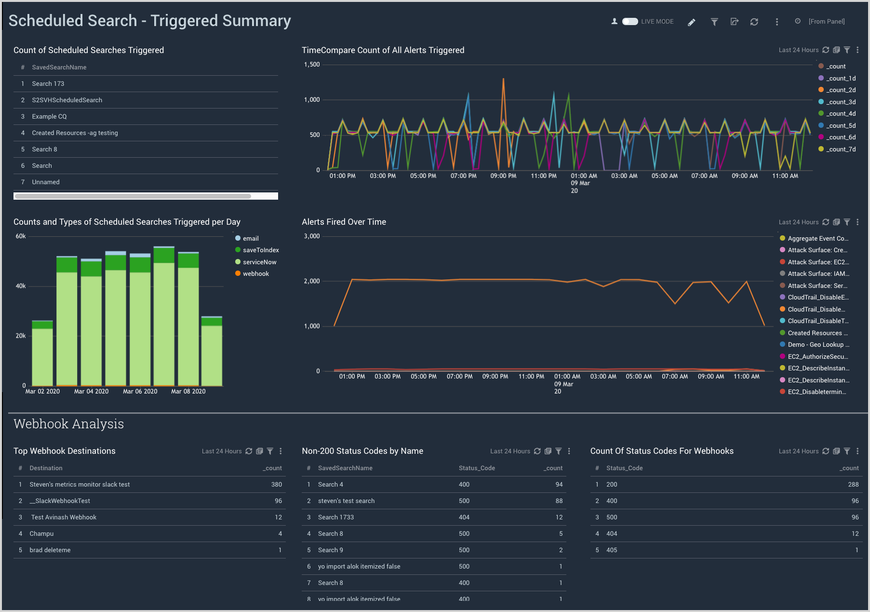Image resolution: width=870 pixels, height=612 pixels.
Task: Open dashboard filter funnel in header
Action: tap(714, 22)
